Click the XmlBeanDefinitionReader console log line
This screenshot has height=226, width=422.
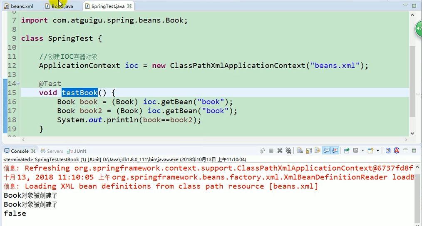(x=209, y=177)
